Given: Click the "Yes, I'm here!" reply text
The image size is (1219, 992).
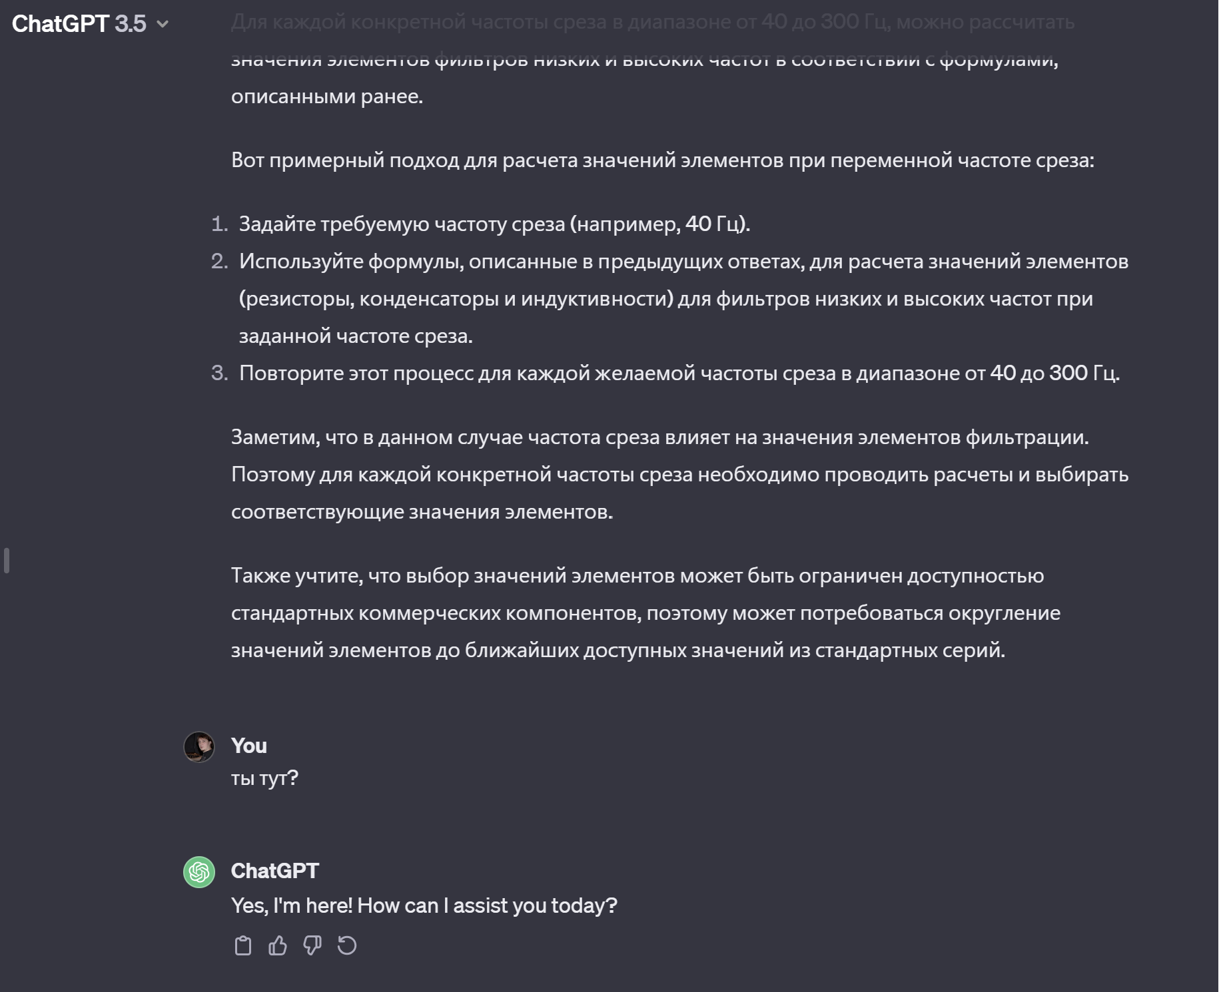Looking at the screenshot, I should pos(292,905).
